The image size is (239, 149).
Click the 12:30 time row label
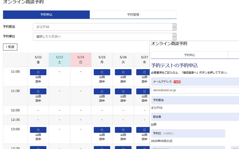point(15,120)
